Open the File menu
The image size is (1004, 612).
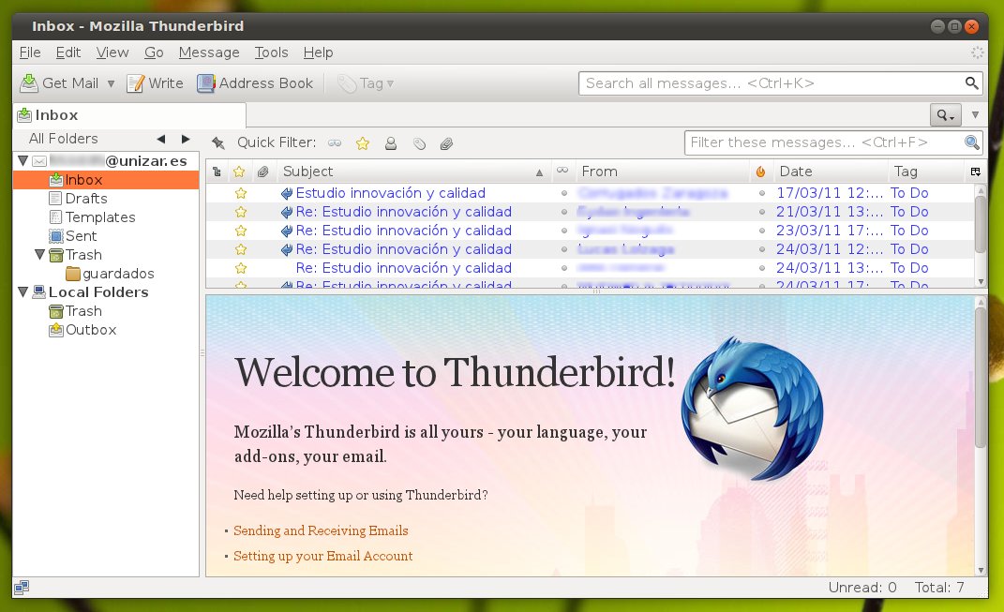[30, 52]
